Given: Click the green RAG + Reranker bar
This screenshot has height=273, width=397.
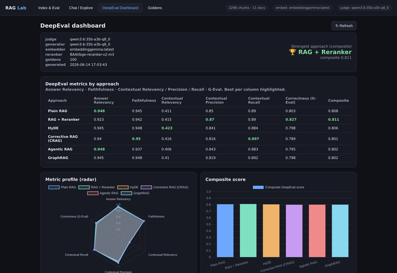Looking at the screenshot, I should (248, 230).
